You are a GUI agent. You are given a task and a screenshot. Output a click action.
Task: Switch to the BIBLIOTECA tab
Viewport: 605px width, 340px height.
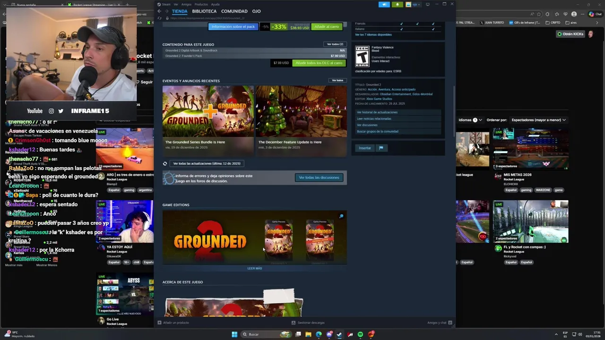click(x=204, y=11)
